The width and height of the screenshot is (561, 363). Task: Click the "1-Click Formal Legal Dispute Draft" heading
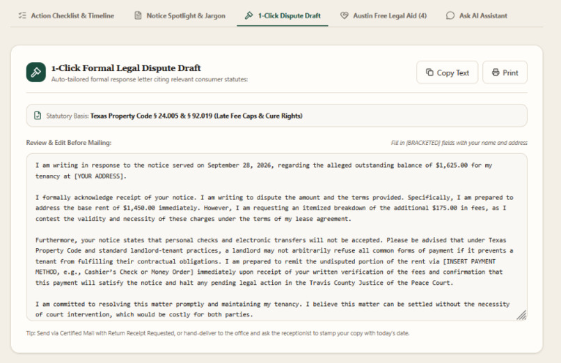(x=126, y=68)
